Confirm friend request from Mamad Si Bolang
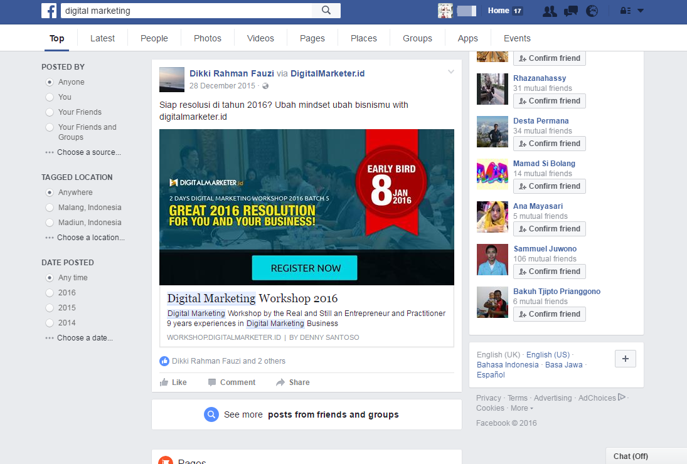 click(550, 186)
